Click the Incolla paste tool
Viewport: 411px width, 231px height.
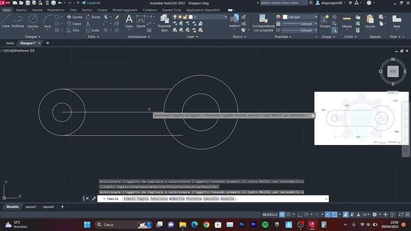click(x=370, y=21)
